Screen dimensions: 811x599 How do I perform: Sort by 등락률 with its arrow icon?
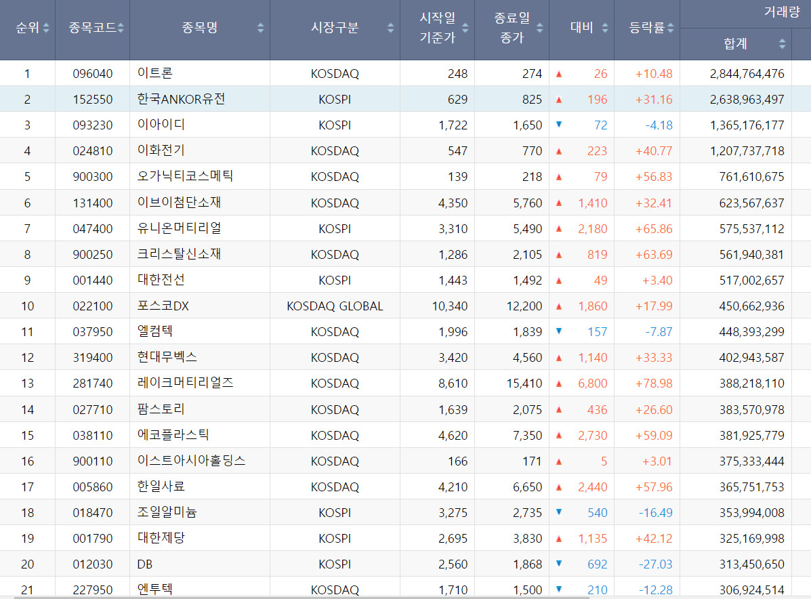click(670, 28)
